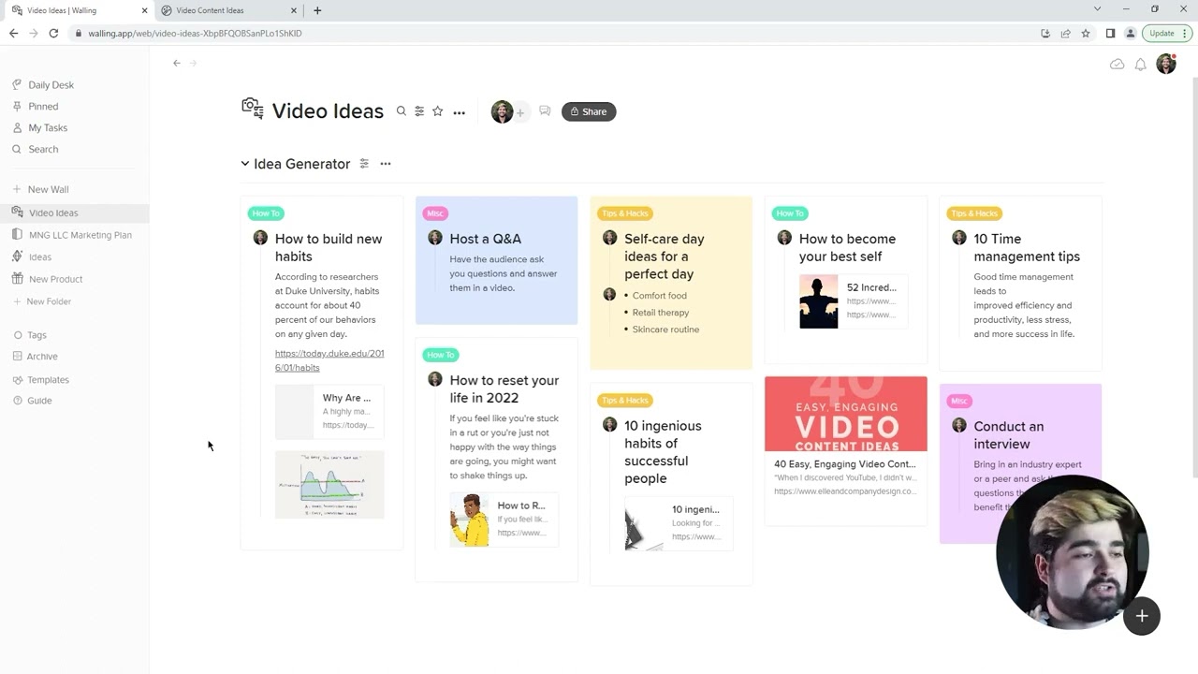This screenshot has width=1198, height=674.
Task: Click the 40 Easy Engaging Video thumbnail
Action: coord(845,414)
